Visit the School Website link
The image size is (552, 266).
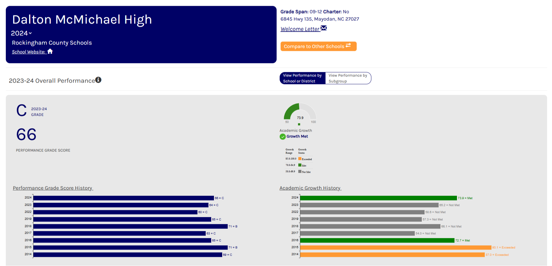pyautogui.click(x=28, y=52)
